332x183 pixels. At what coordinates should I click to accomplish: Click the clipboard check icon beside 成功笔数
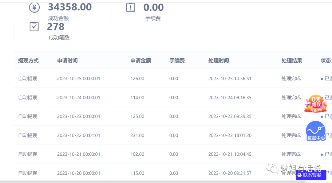pos(34,27)
